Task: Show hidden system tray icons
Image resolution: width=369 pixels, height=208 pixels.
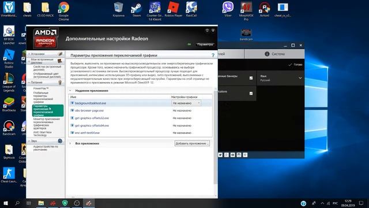Action: click(x=322, y=203)
